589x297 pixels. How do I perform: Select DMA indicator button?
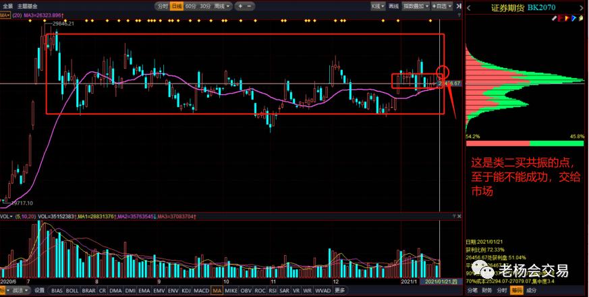(x=115, y=291)
